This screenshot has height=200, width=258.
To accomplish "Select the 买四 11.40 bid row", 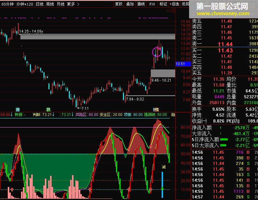I will tap(224, 67).
